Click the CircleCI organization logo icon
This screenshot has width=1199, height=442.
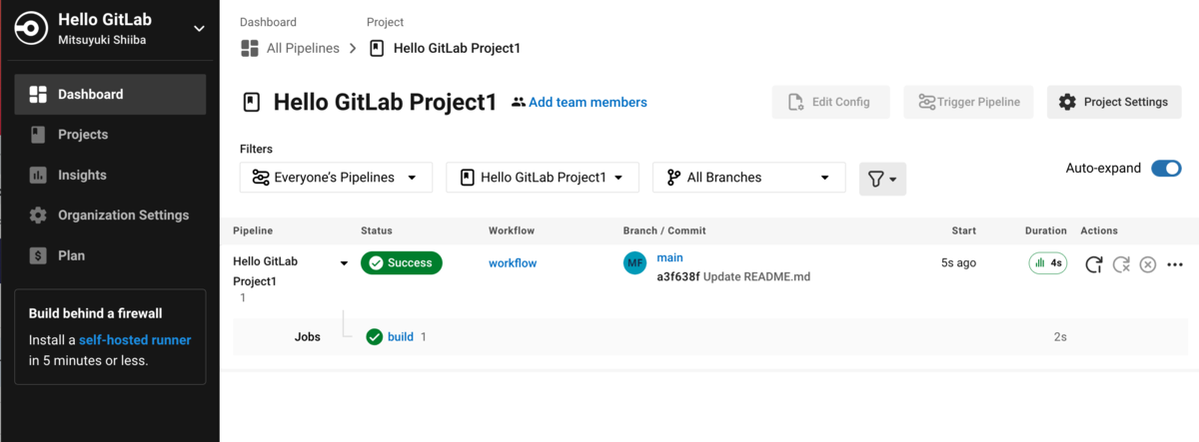(30, 28)
